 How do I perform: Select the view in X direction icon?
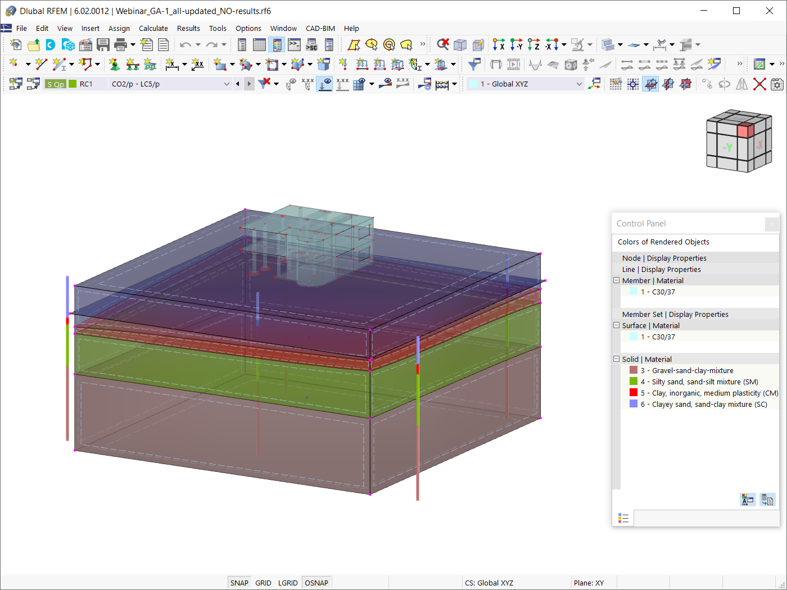coord(497,44)
